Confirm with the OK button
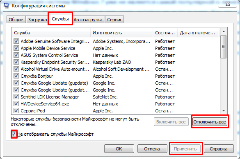 [x=119, y=149]
